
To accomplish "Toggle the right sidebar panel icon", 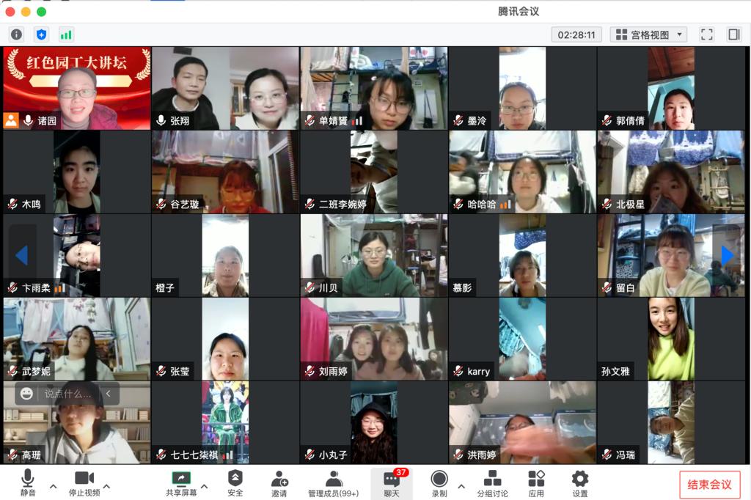I will [733, 34].
